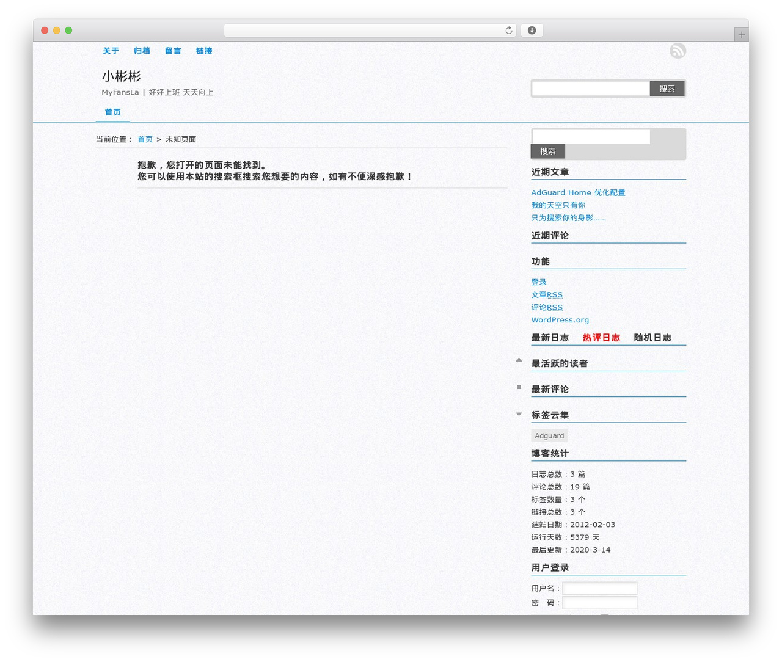The width and height of the screenshot is (782, 662).
Task: Focus the sidebar search input field
Action: coord(591,136)
